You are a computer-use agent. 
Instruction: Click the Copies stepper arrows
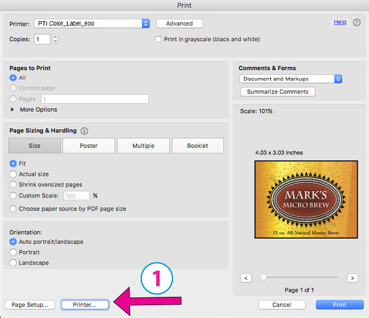pyautogui.click(x=55, y=39)
